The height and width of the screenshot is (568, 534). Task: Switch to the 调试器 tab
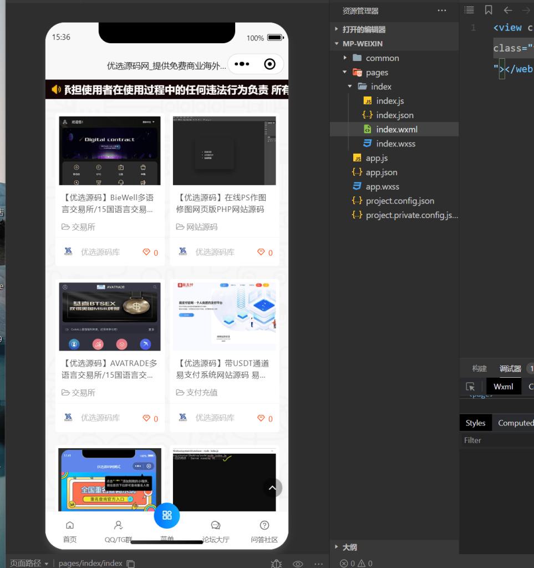pyautogui.click(x=510, y=368)
